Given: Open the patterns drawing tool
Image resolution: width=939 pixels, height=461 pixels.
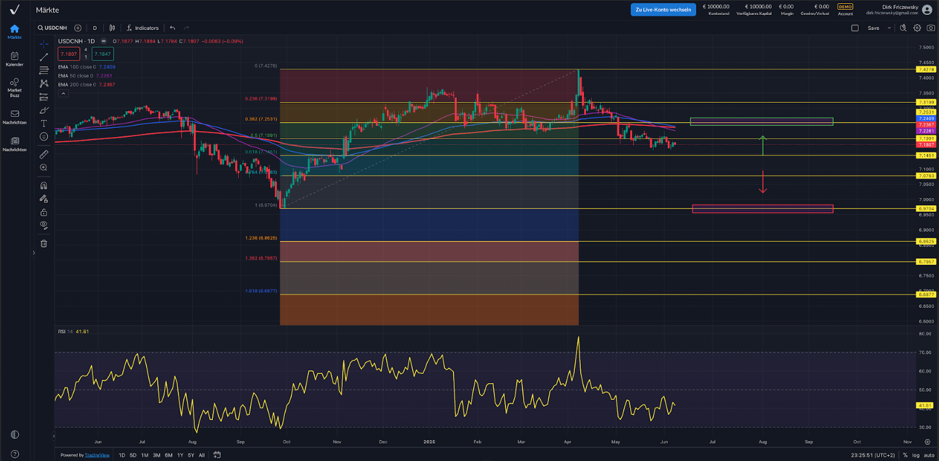Looking at the screenshot, I should tap(43, 84).
